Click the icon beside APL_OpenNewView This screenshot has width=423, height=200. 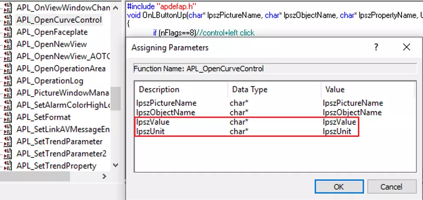8,44
